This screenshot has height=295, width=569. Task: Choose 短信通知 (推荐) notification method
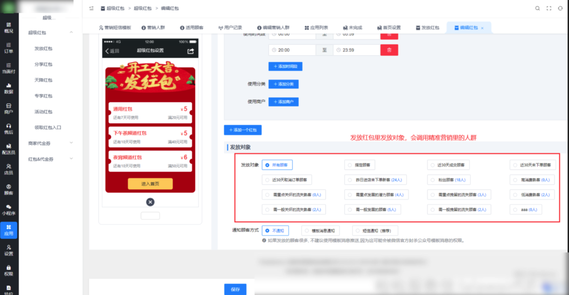tap(375, 231)
